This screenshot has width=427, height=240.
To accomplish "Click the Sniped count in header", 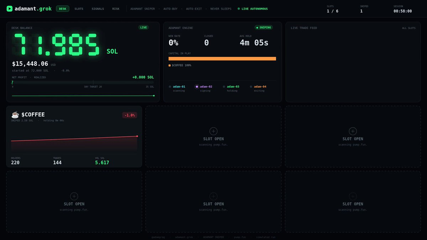I will (362, 11).
